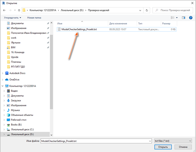Toggle the preview pane icon
This screenshot has width=196, height=152.
point(184,18)
